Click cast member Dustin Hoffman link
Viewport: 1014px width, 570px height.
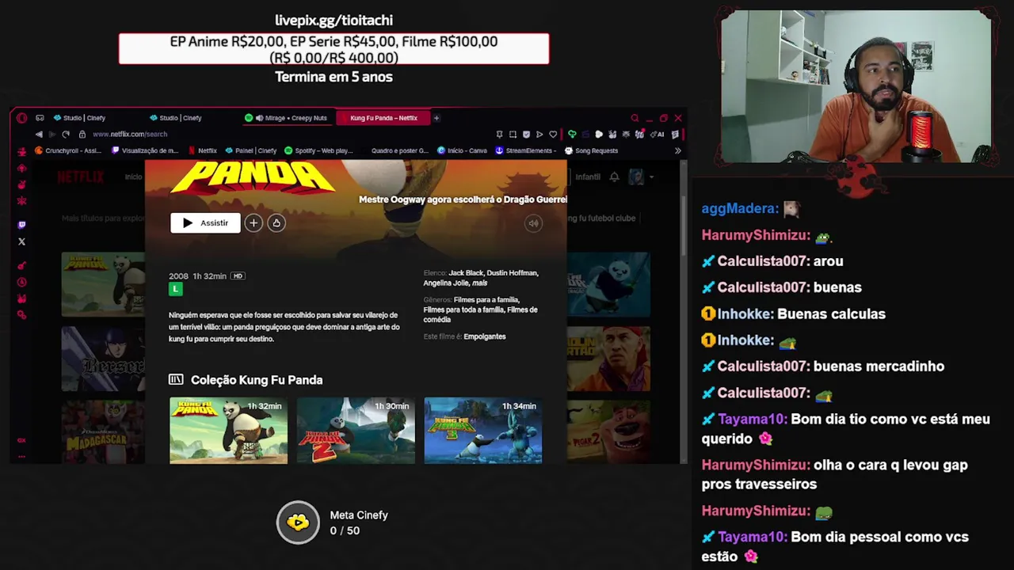click(x=513, y=273)
